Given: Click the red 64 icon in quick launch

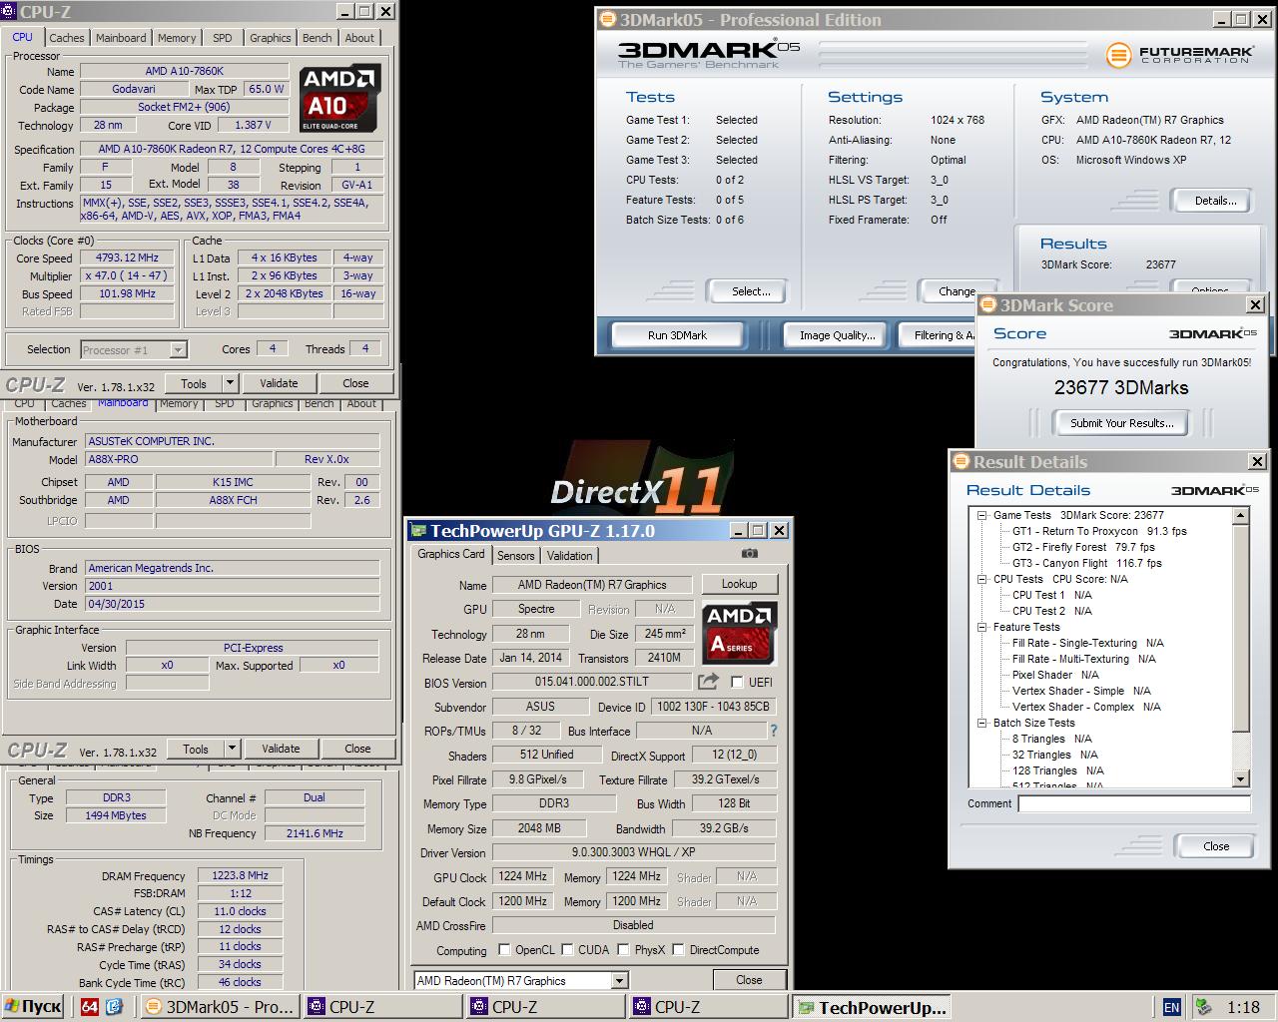Looking at the screenshot, I should [90, 1007].
